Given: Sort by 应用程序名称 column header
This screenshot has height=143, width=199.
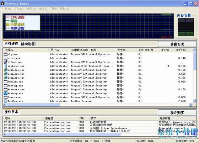Looking at the screenshot, I should pyautogui.click(x=92, y=50).
